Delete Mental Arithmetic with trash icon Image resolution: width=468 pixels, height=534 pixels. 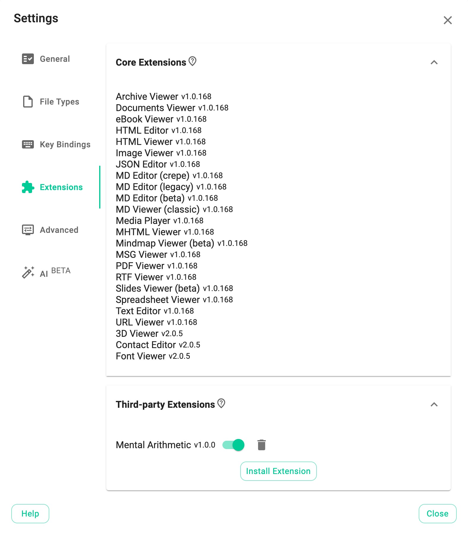click(262, 445)
